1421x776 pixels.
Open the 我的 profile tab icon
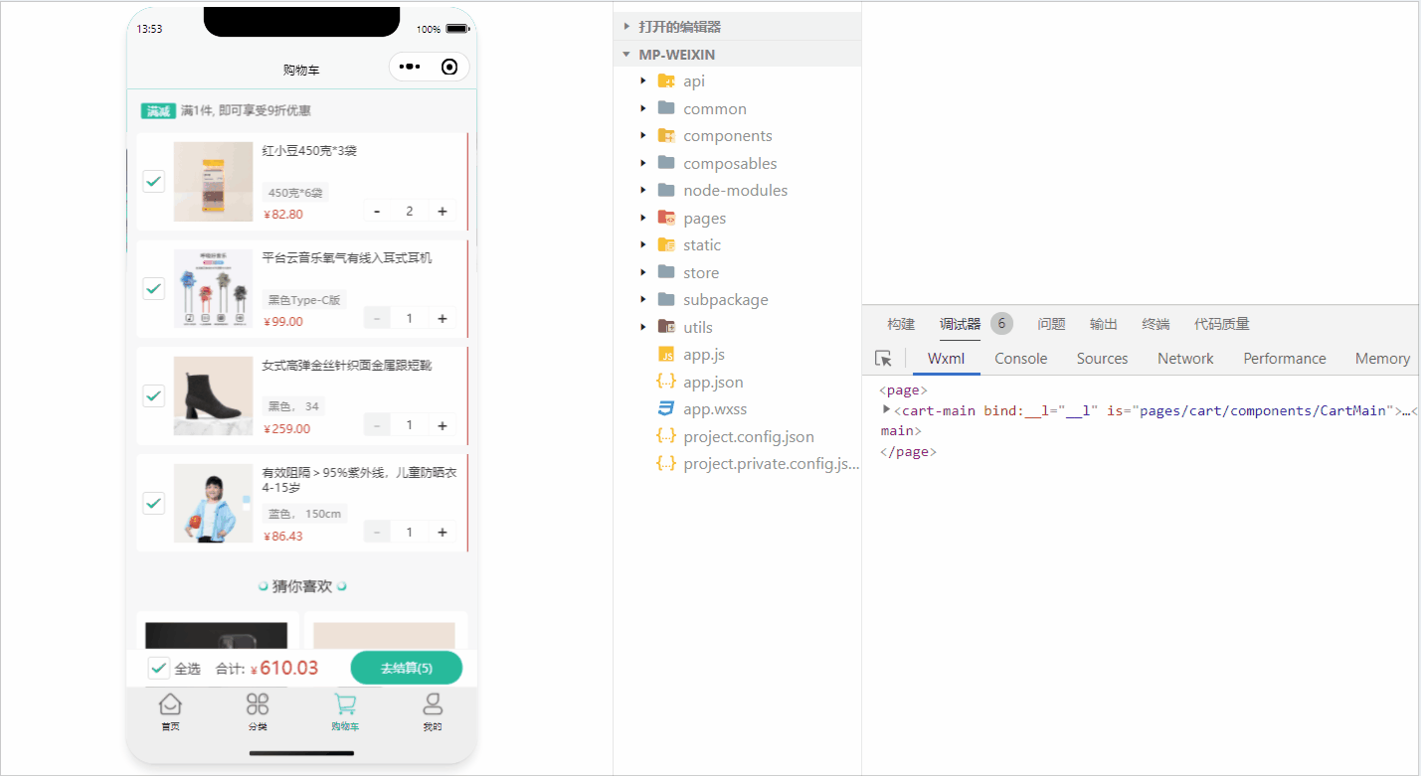pos(433,704)
